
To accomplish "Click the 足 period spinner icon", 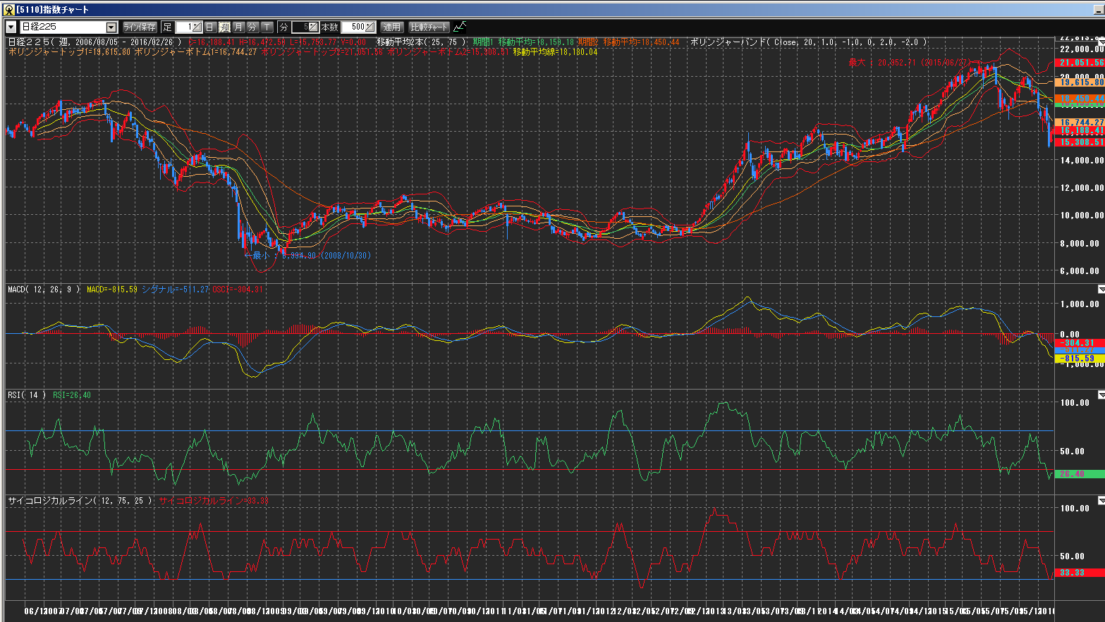I will point(197,27).
